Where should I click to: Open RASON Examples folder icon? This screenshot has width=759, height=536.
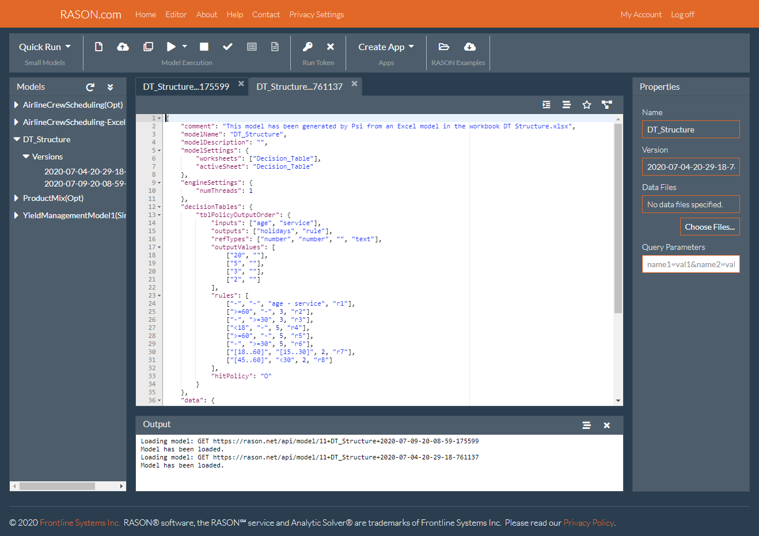(x=443, y=47)
